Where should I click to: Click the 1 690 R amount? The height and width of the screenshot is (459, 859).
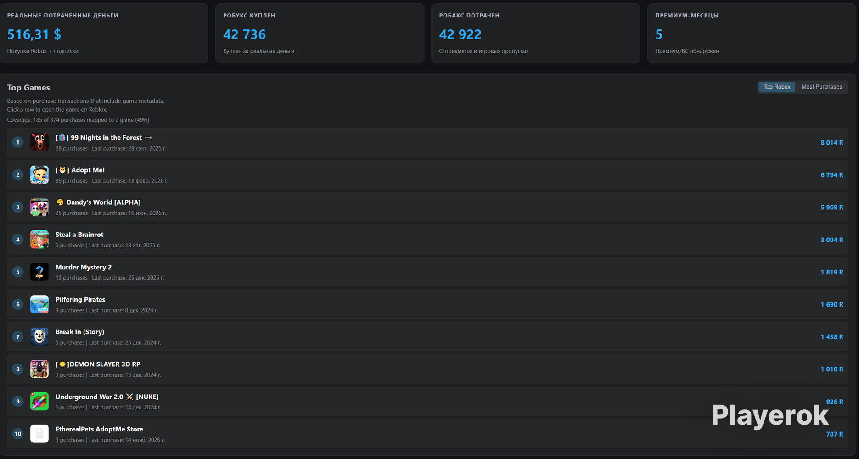pyautogui.click(x=832, y=304)
